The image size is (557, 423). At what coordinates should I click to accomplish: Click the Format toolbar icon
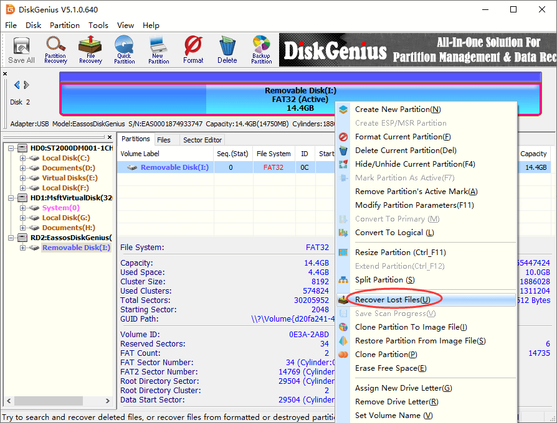(x=193, y=50)
